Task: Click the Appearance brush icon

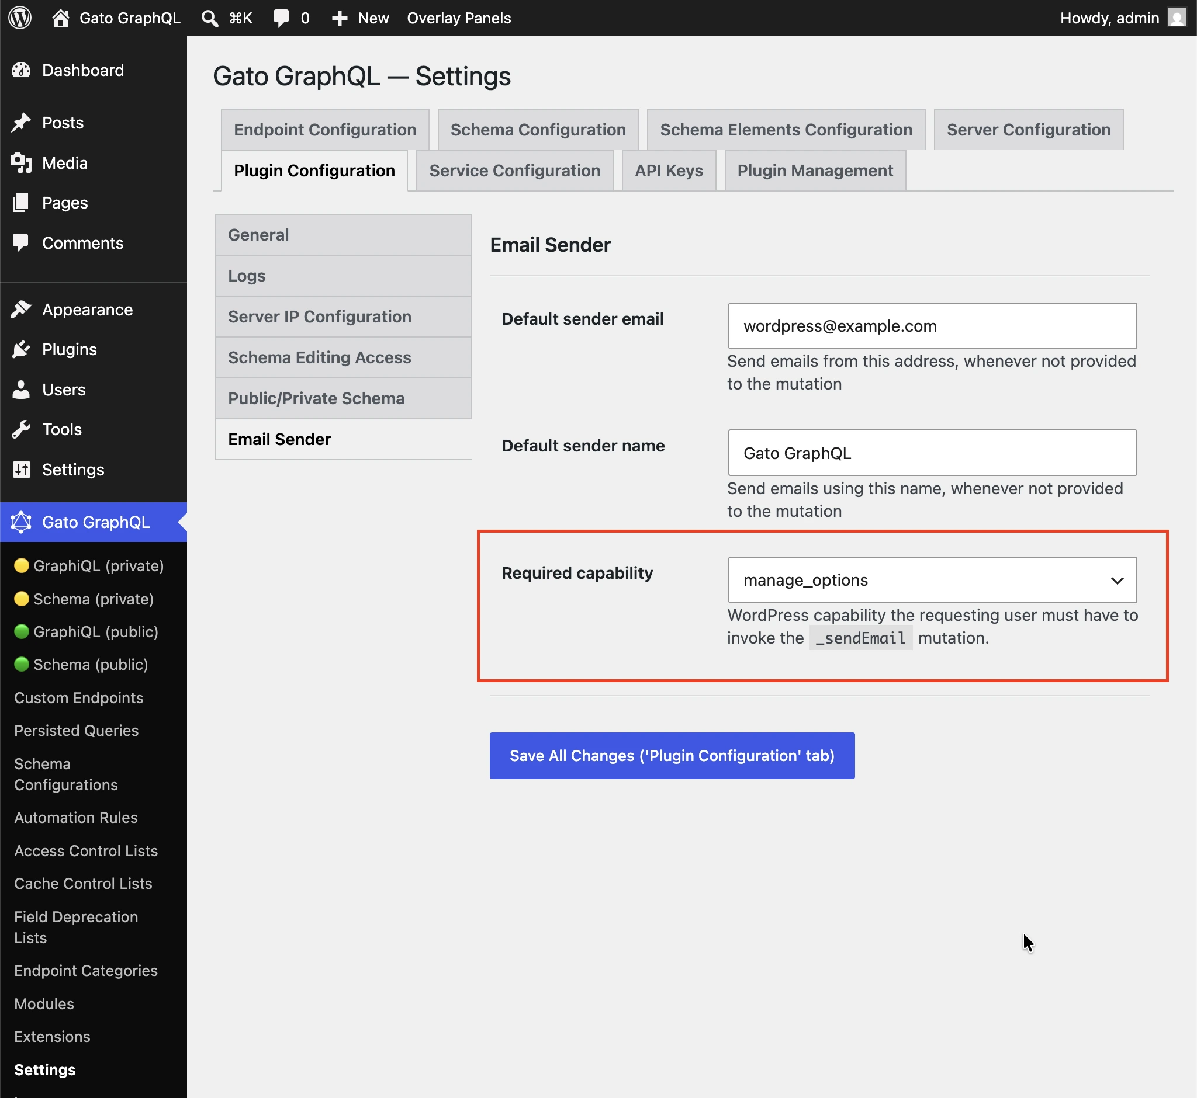Action: 22,310
